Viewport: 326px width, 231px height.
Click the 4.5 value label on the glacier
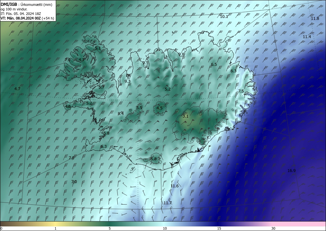(x=159, y=108)
